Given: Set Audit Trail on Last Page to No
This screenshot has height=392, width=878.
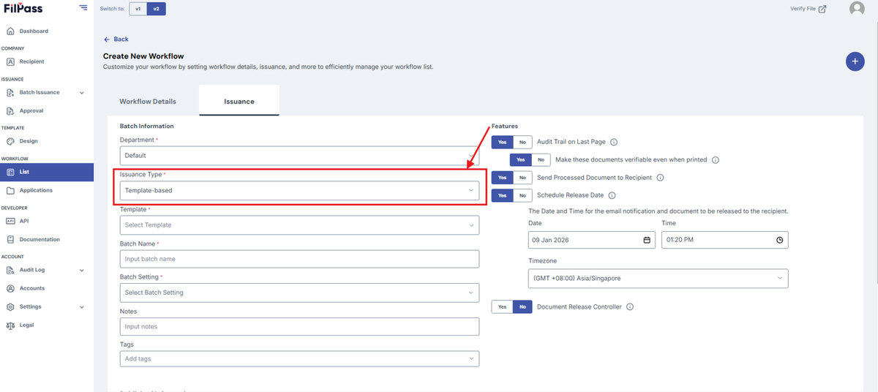Looking at the screenshot, I should coord(522,143).
